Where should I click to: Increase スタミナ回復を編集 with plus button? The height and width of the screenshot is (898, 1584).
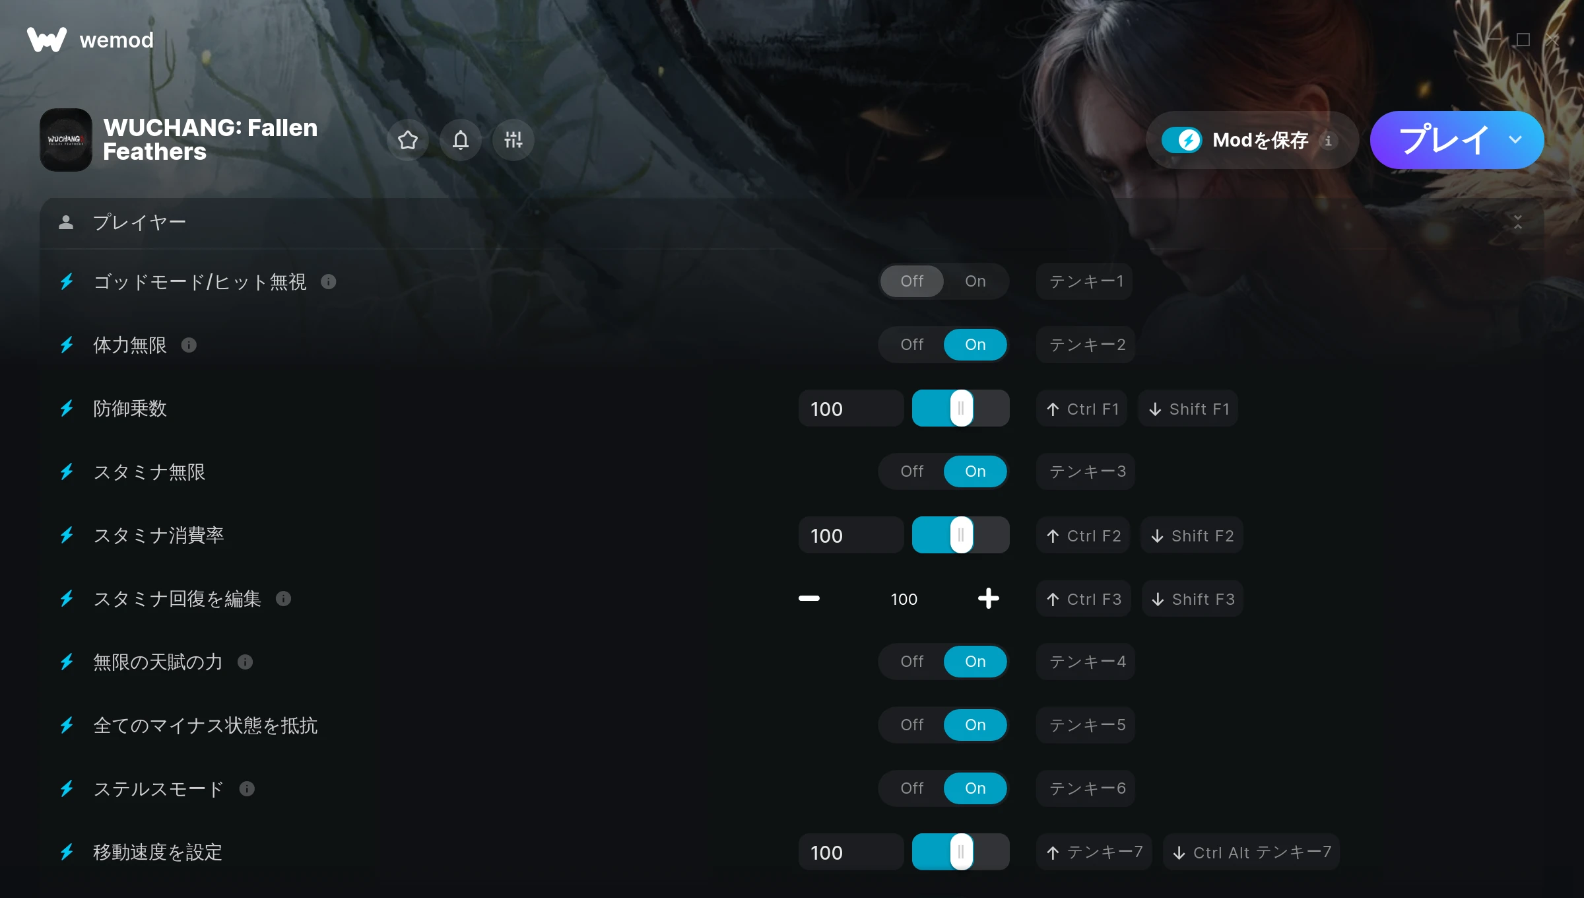(x=989, y=599)
